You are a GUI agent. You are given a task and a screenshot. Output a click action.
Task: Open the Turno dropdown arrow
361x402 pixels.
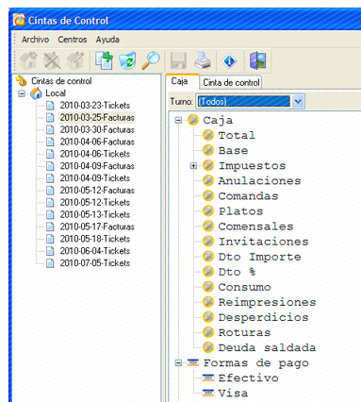(x=298, y=102)
